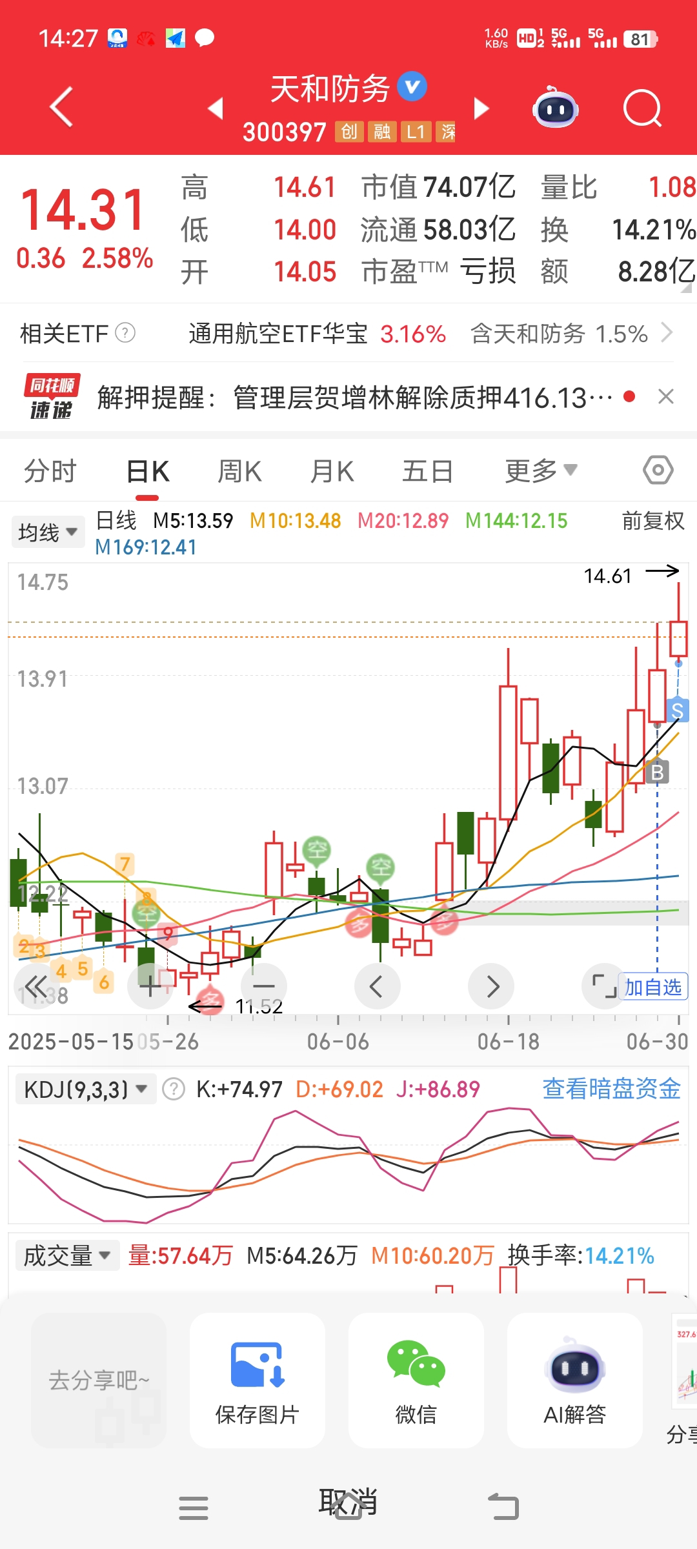Tap the 融 margin tag

pyautogui.click(x=382, y=132)
